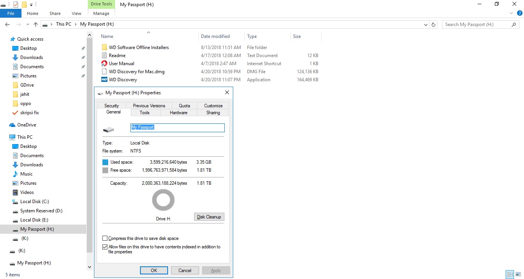Collapse the ribbon chevron
524x279 pixels.
[511, 13]
